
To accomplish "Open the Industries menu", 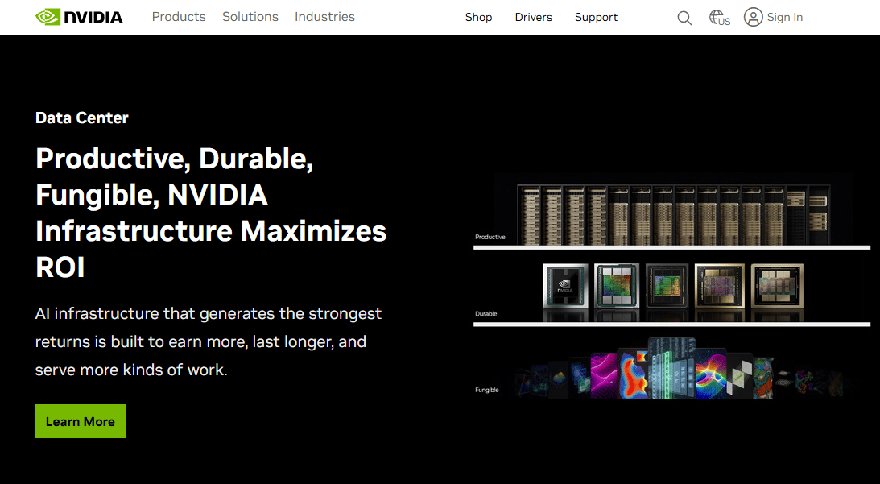I will click(325, 17).
